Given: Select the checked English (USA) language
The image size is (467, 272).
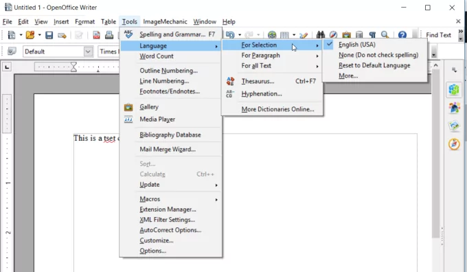Looking at the screenshot, I should [375, 45].
